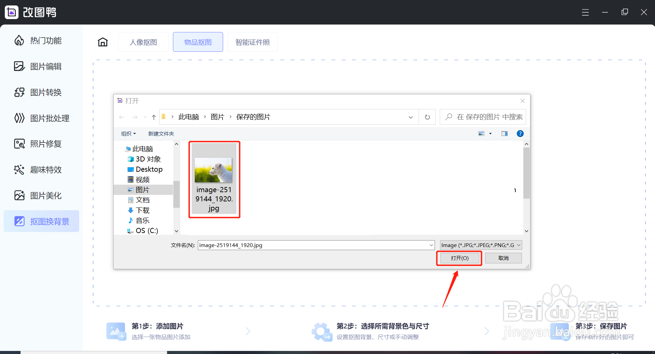
Task: Select 文档 in the navigation tree
Action: [139, 200]
